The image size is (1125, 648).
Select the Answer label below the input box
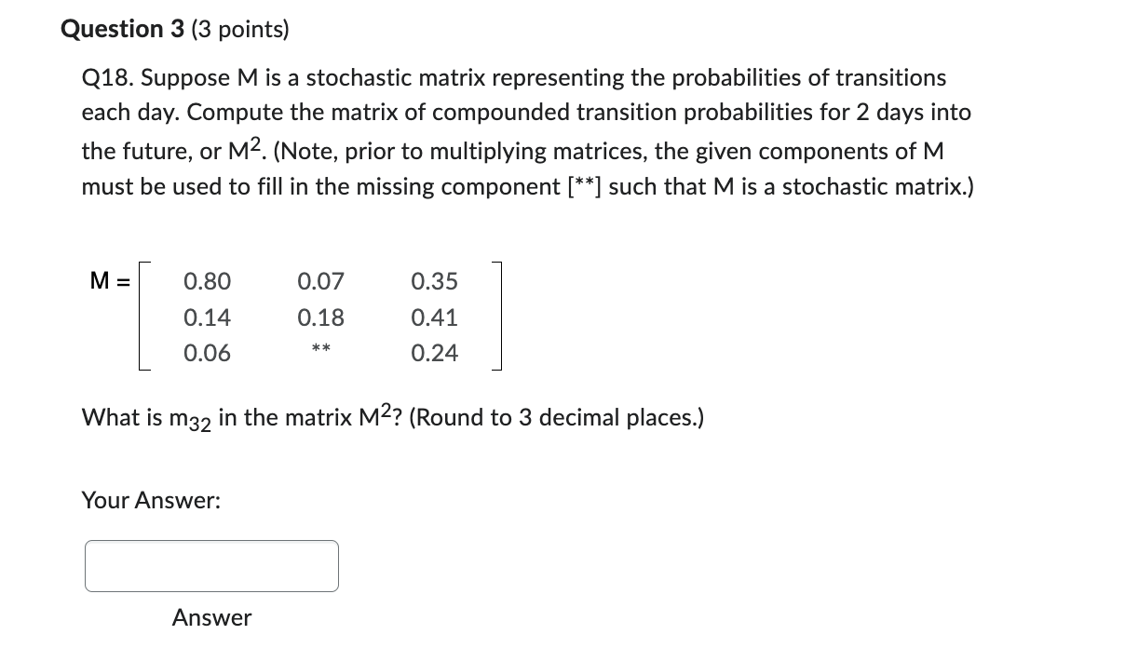coord(211,617)
